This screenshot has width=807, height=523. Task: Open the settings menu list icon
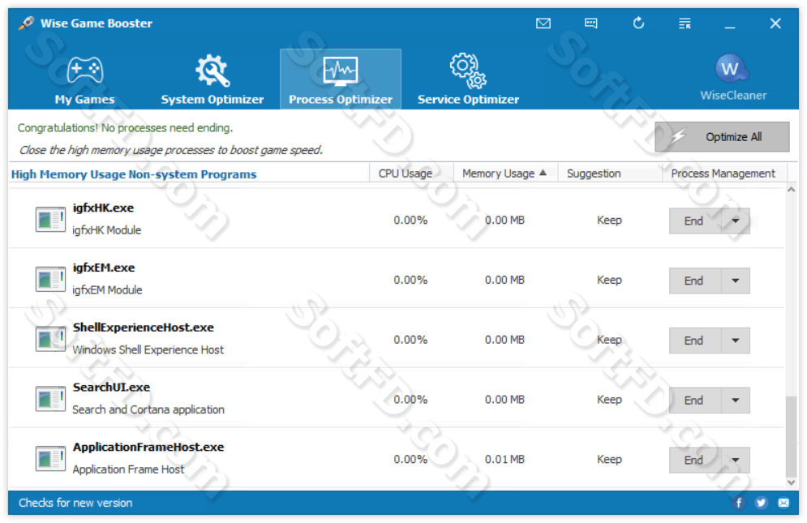click(x=685, y=24)
